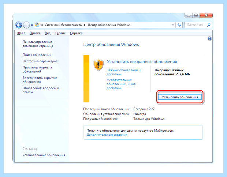Click the 'Никогда' value text

tap(139, 114)
